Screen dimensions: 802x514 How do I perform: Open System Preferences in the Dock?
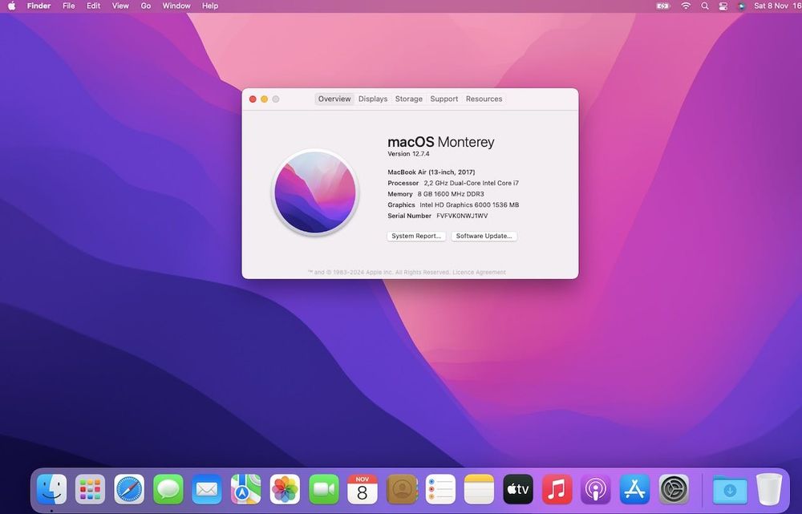pyautogui.click(x=674, y=489)
